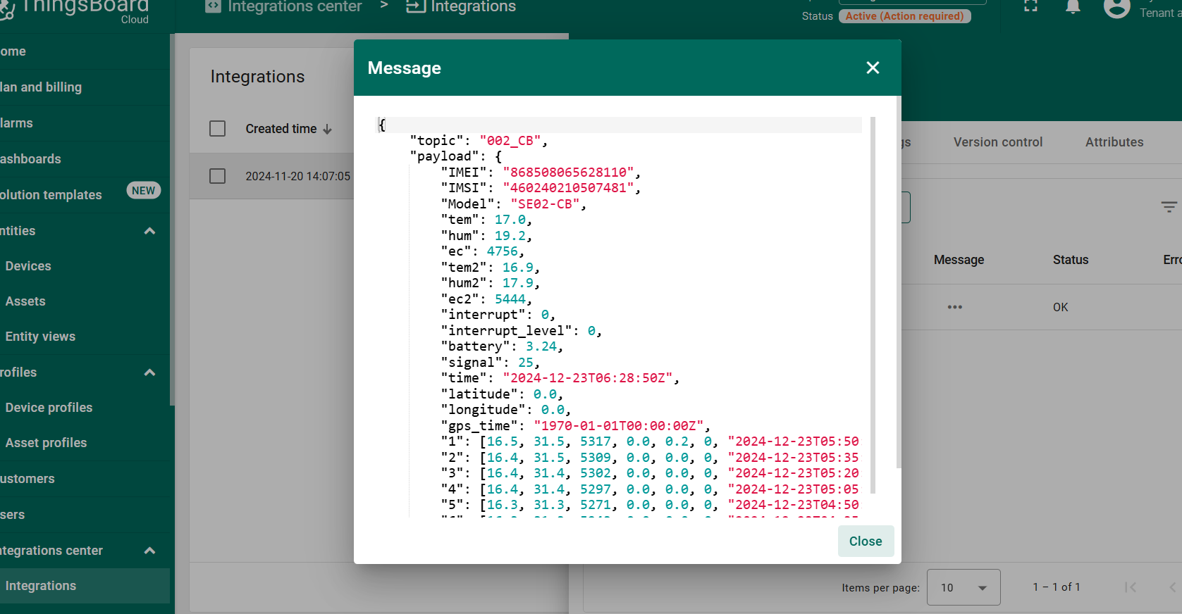Open the notifications bell

[x=1073, y=7]
